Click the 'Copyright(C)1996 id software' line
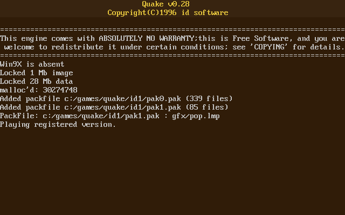The image size is (345, 215). pyautogui.click(x=168, y=13)
